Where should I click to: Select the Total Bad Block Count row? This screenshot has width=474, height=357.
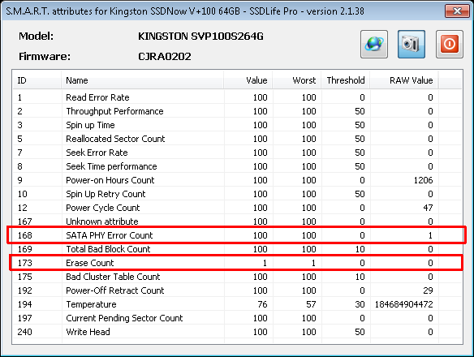tap(237, 249)
